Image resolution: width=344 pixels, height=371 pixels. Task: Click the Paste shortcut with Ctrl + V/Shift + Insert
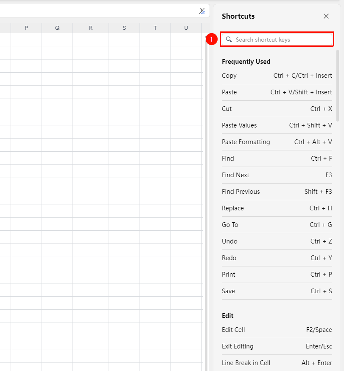pyautogui.click(x=277, y=92)
